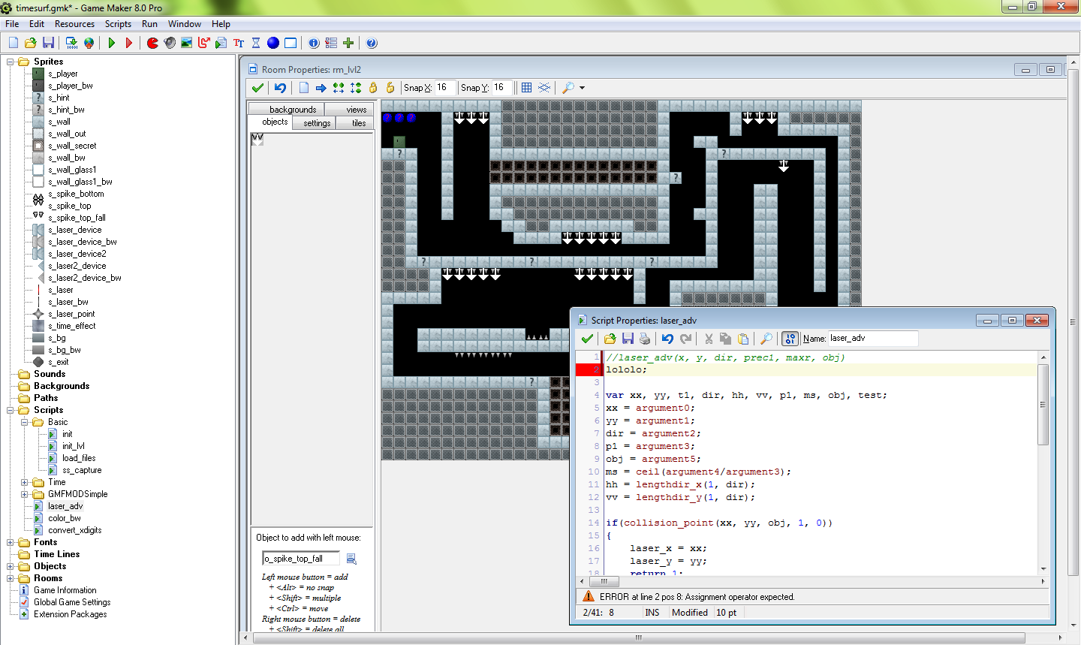
Task: Shift all instances (blue arrow icon)
Action: tap(321, 88)
